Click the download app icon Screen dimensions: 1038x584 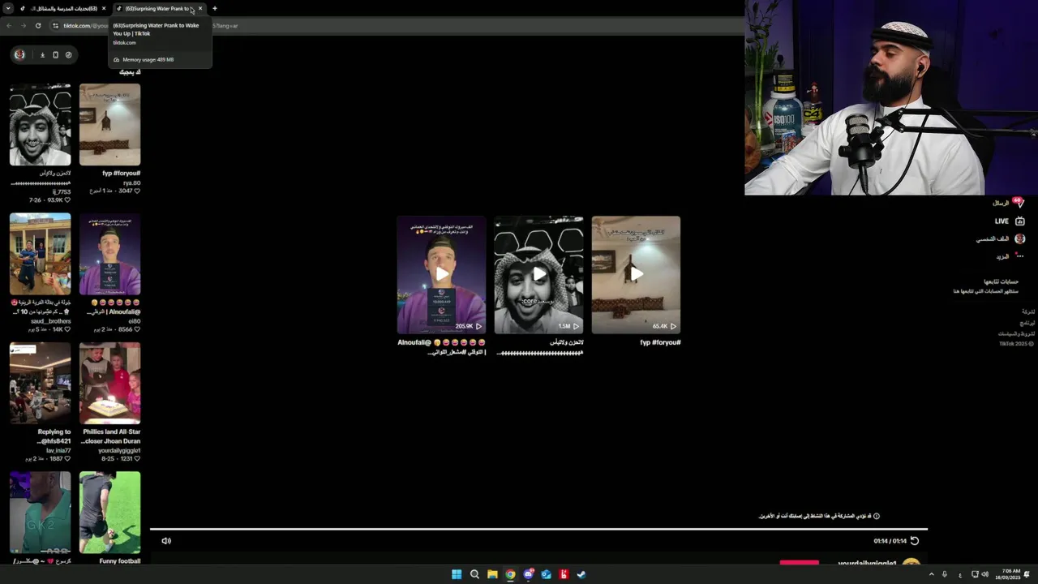point(42,54)
